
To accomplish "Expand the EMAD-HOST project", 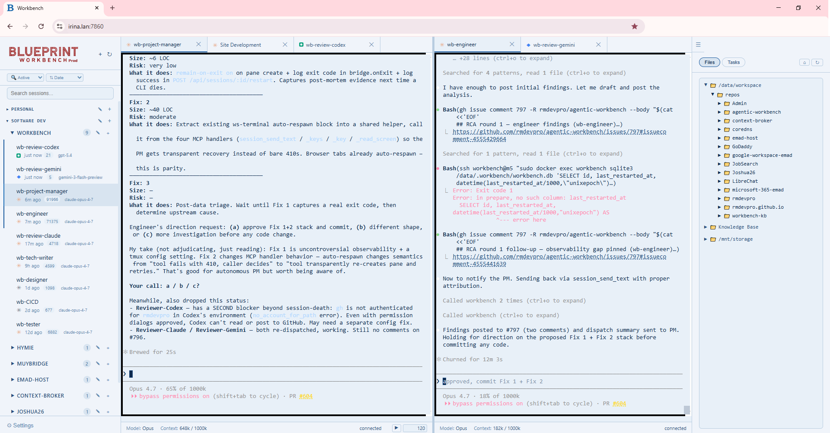I will pos(13,379).
